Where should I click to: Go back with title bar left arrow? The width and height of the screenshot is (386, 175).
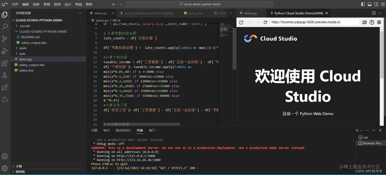[114, 4]
